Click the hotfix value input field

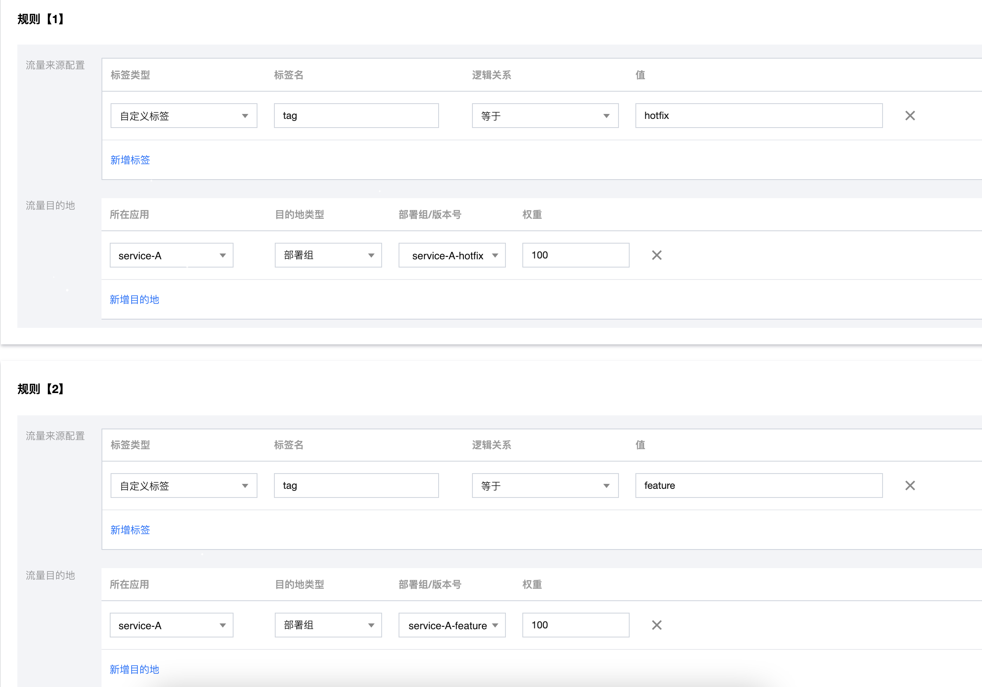click(758, 116)
